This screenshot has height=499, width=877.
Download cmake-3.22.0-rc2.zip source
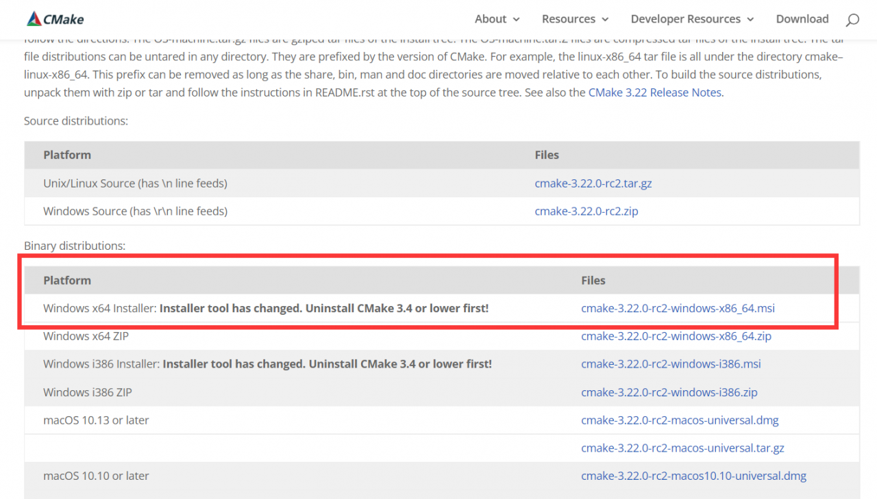pyautogui.click(x=586, y=212)
